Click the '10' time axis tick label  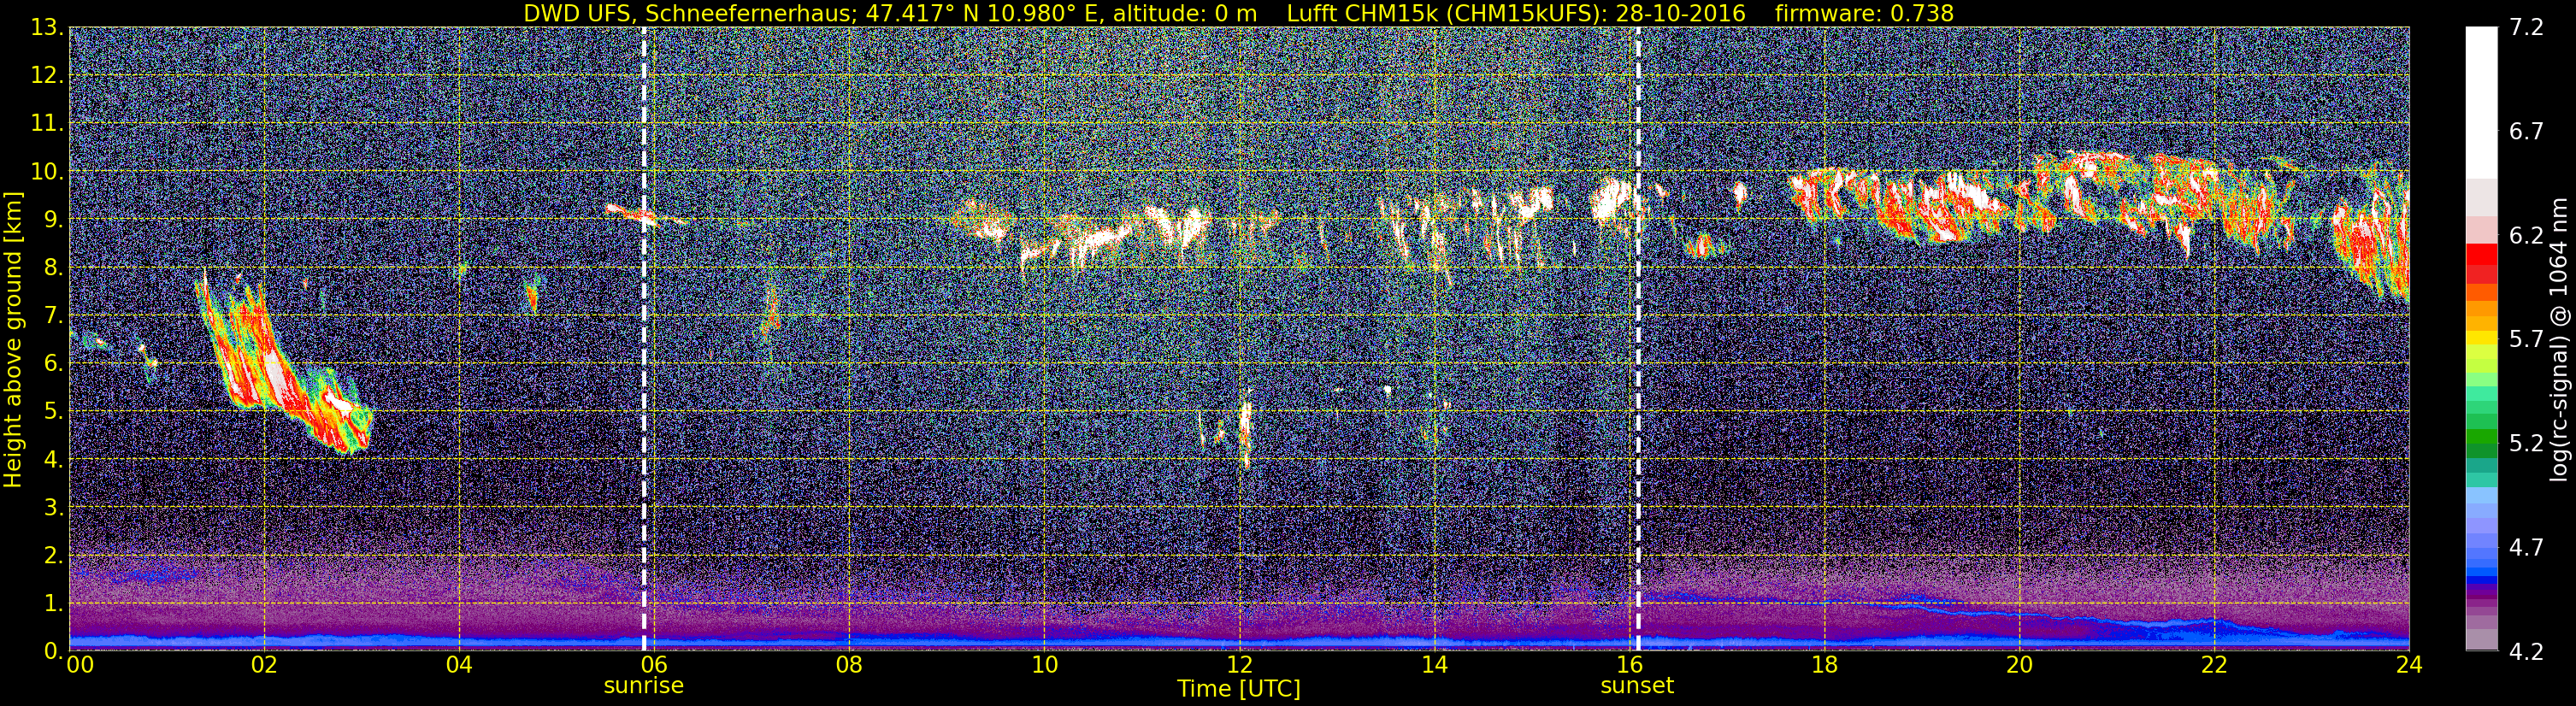pos(1043,665)
